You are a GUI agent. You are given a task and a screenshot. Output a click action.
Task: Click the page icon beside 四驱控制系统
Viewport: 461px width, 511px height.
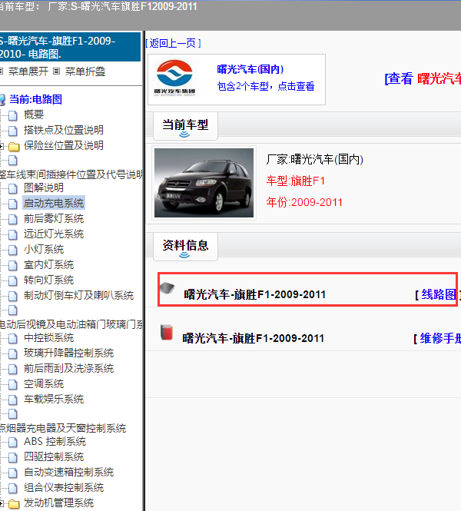click(13, 457)
